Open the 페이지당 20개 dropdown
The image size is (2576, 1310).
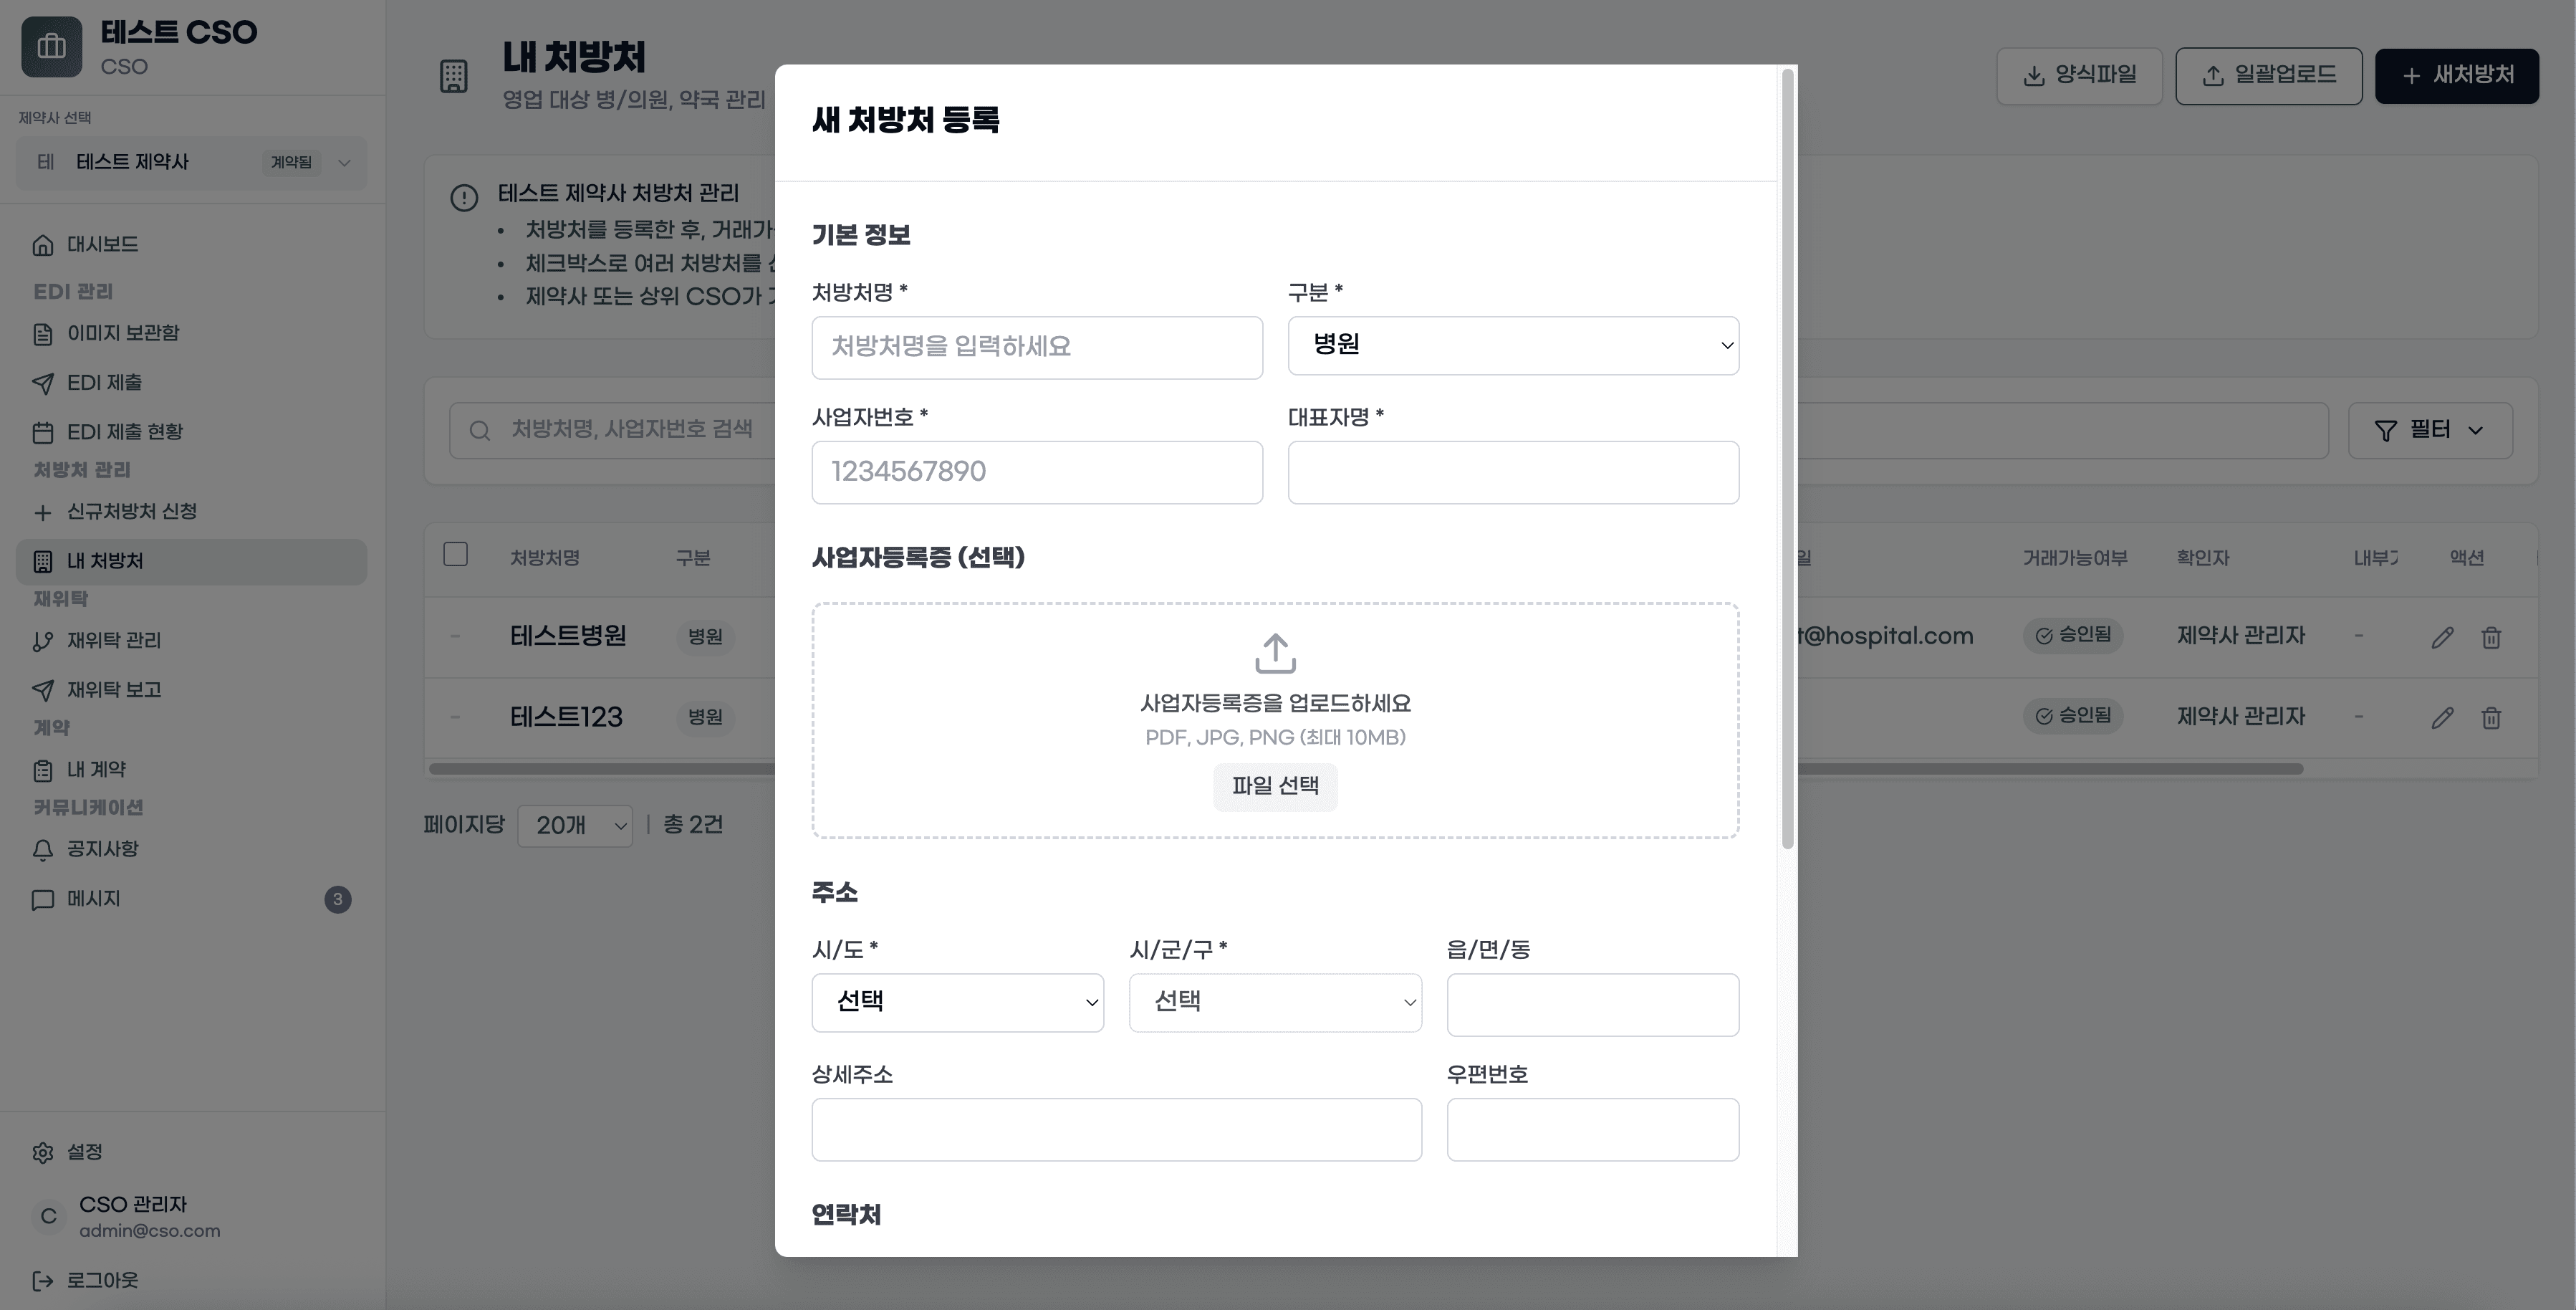(x=575, y=825)
